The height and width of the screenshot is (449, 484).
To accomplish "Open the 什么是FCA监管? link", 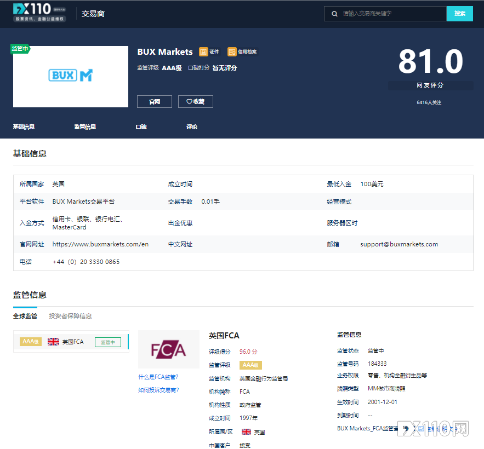I will pos(158,377).
